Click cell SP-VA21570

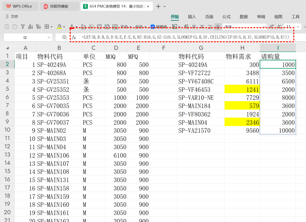pos(201,130)
